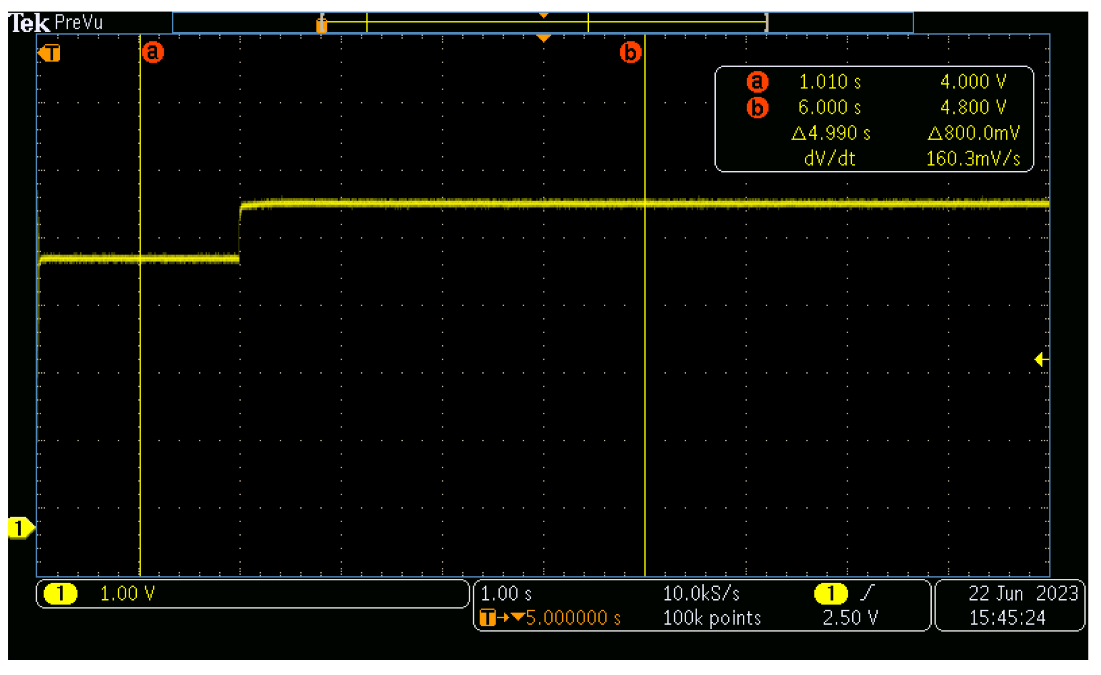Image resolution: width=1101 pixels, height=675 pixels.
Task: Click cursor a icon in readout box
Action: click(757, 82)
